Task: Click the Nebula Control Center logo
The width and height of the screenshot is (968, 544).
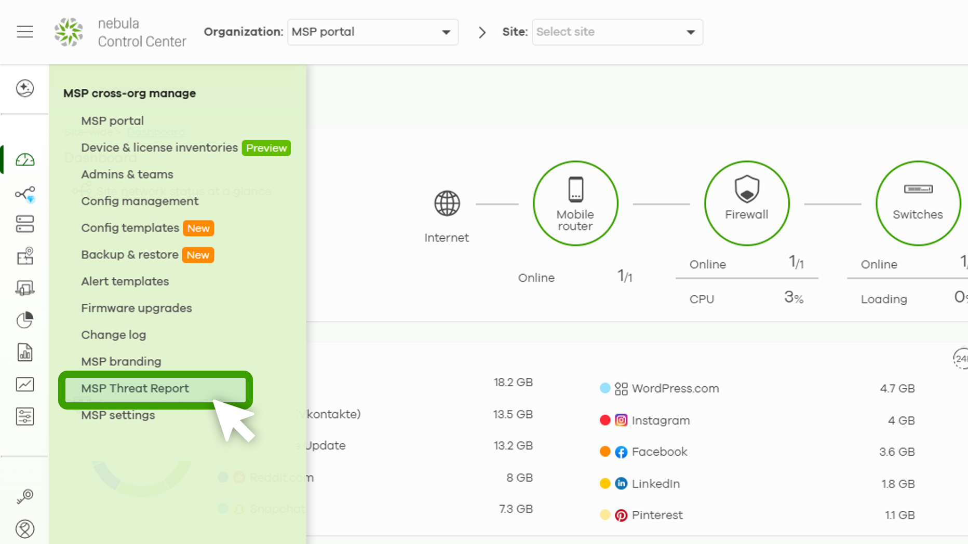Action: point(120,32)
